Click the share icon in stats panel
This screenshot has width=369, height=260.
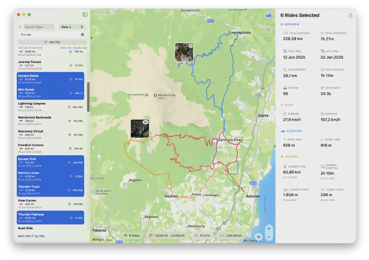pos(350,15)
